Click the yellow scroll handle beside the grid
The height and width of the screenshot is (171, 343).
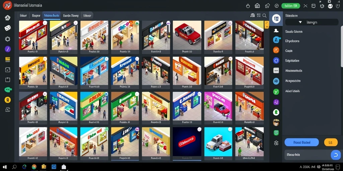click(267, 25)
